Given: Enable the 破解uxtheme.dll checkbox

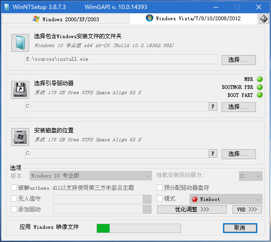Looking at the screenshot, I should [x=14, y=187].
